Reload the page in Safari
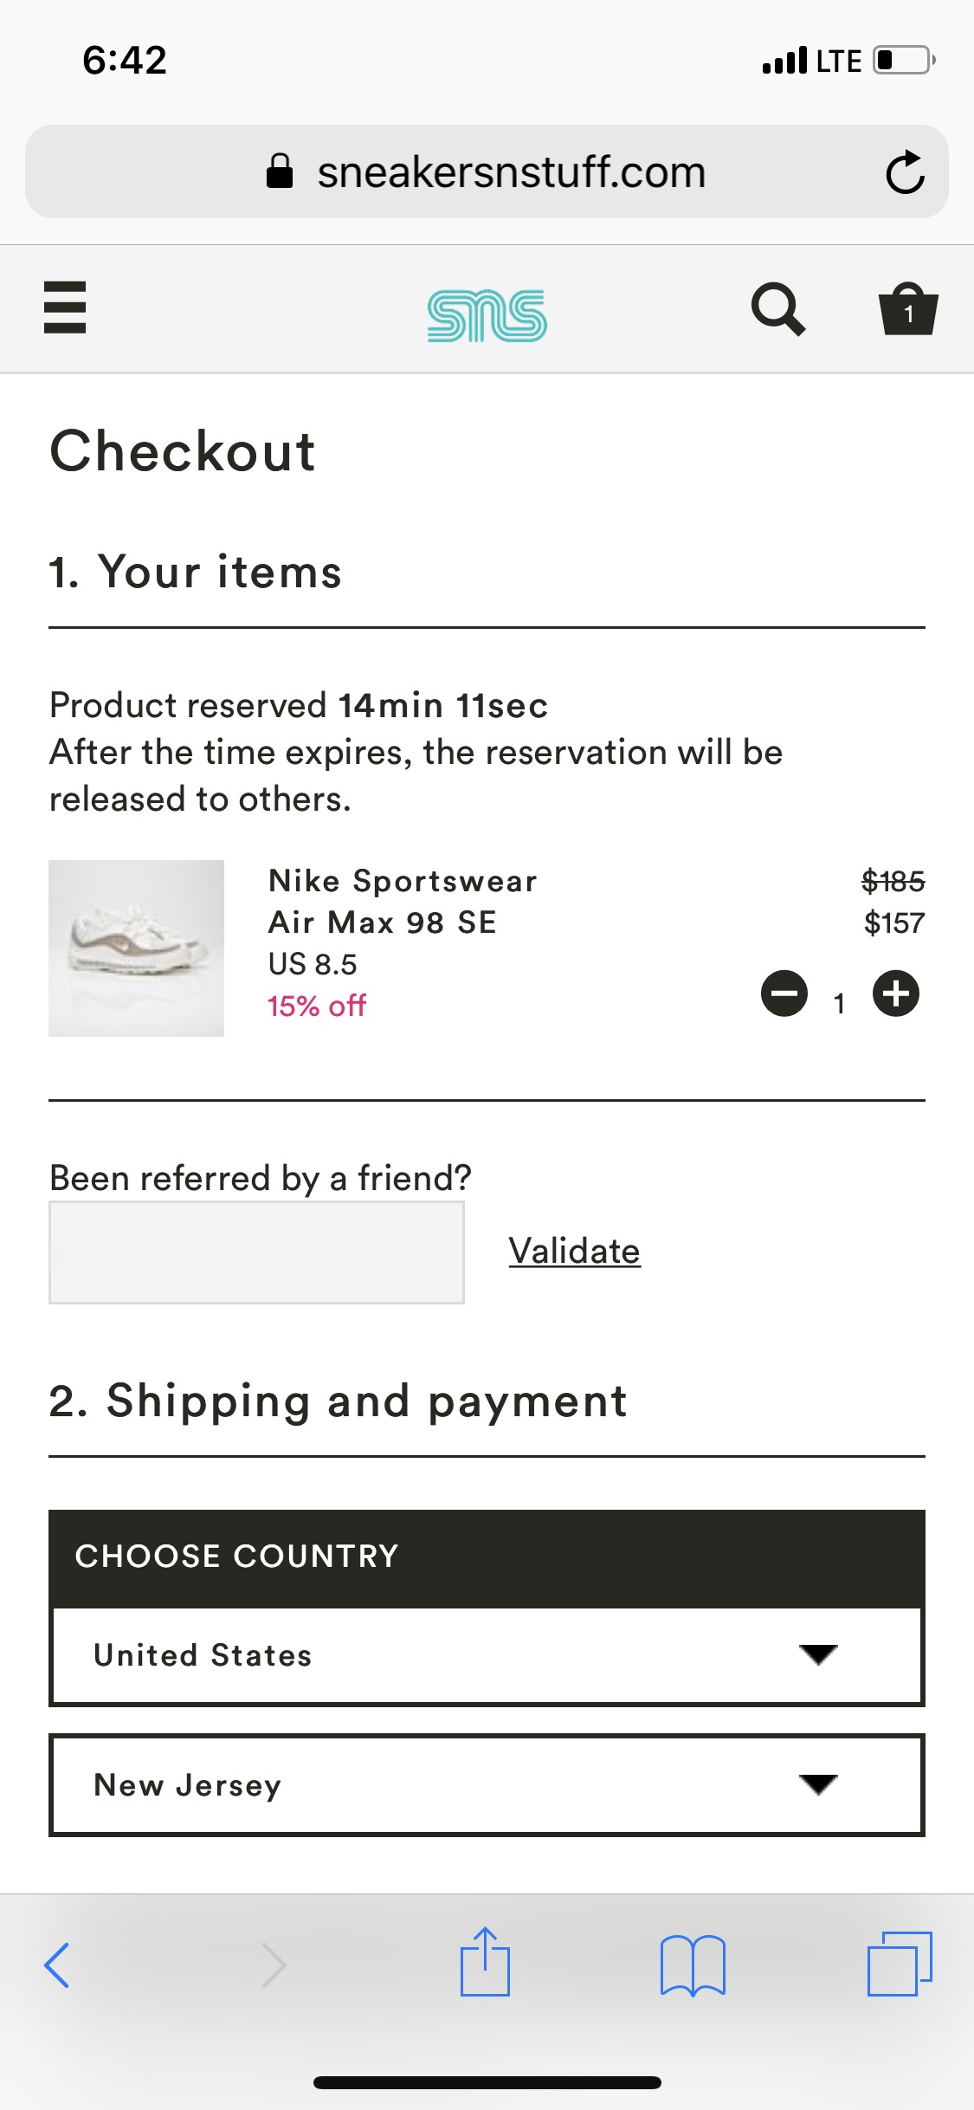The image size is (974, 2110). (x=905, y=172)
